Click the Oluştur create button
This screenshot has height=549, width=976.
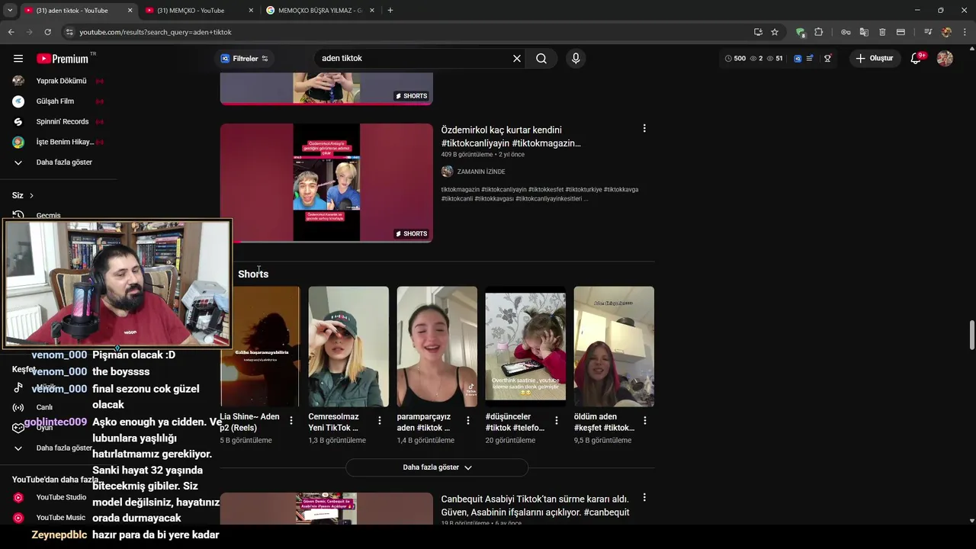coord(875,59)
